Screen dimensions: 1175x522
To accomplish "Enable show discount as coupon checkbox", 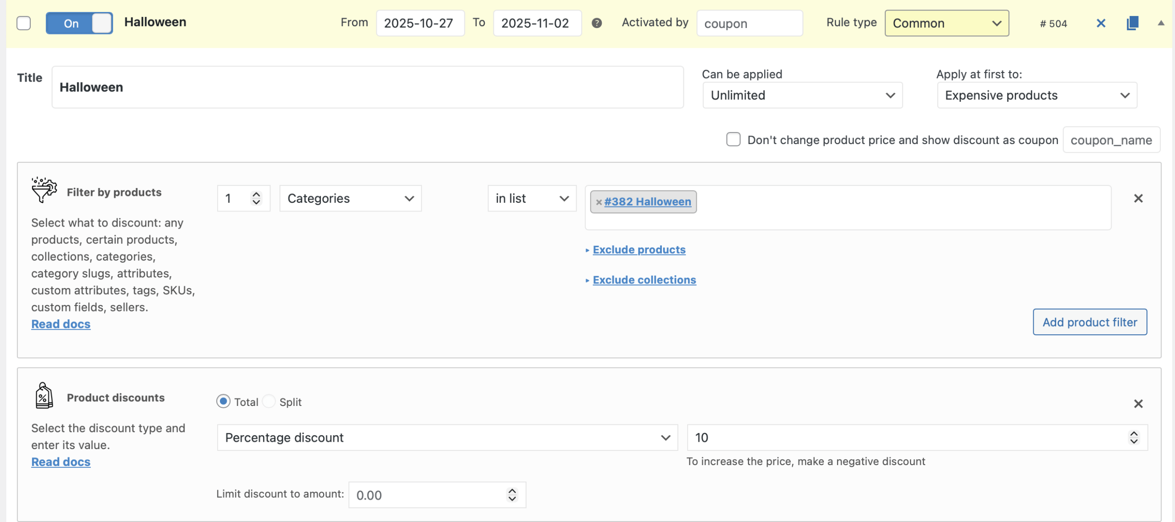I will point(733,139).
